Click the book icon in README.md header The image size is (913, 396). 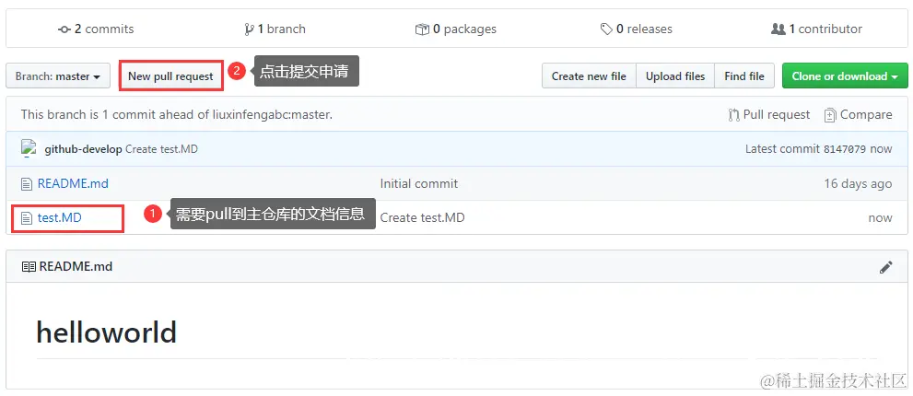pos(29,267)
